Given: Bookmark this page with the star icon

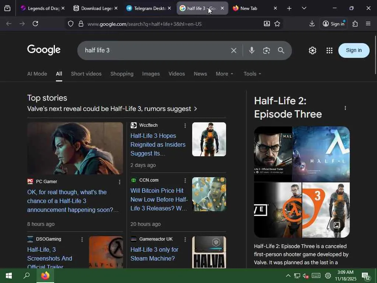Looking at the screenshot, I should pos(277,24).
